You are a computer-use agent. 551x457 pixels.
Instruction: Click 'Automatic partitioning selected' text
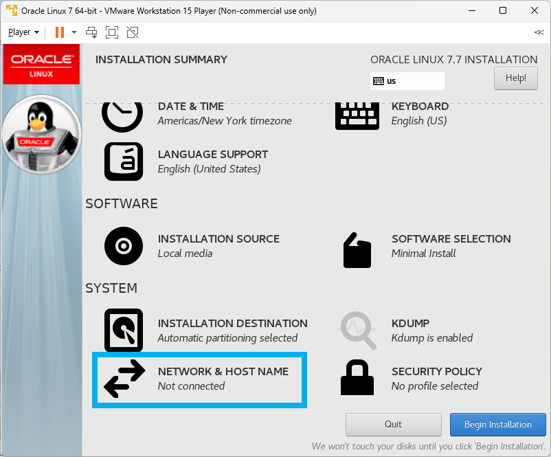pos(227,337)
